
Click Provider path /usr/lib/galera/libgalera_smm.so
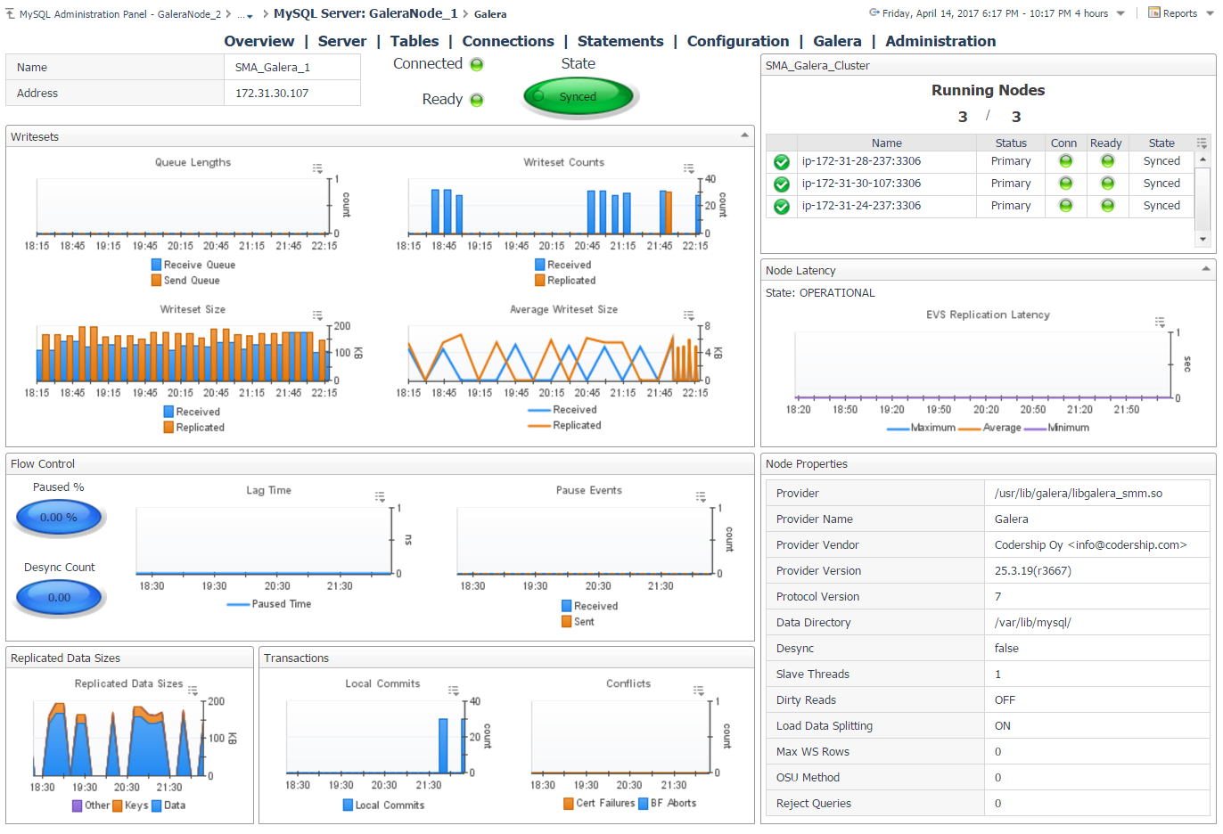tap(1079, 494)
